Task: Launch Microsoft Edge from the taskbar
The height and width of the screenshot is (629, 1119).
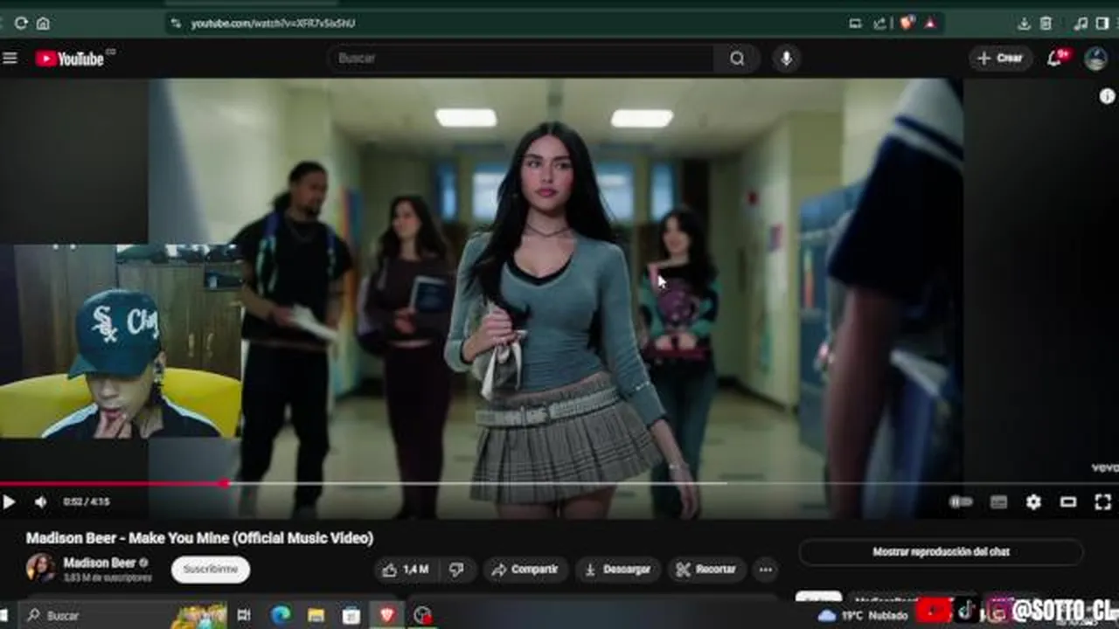Action: [x=281, y=616]
